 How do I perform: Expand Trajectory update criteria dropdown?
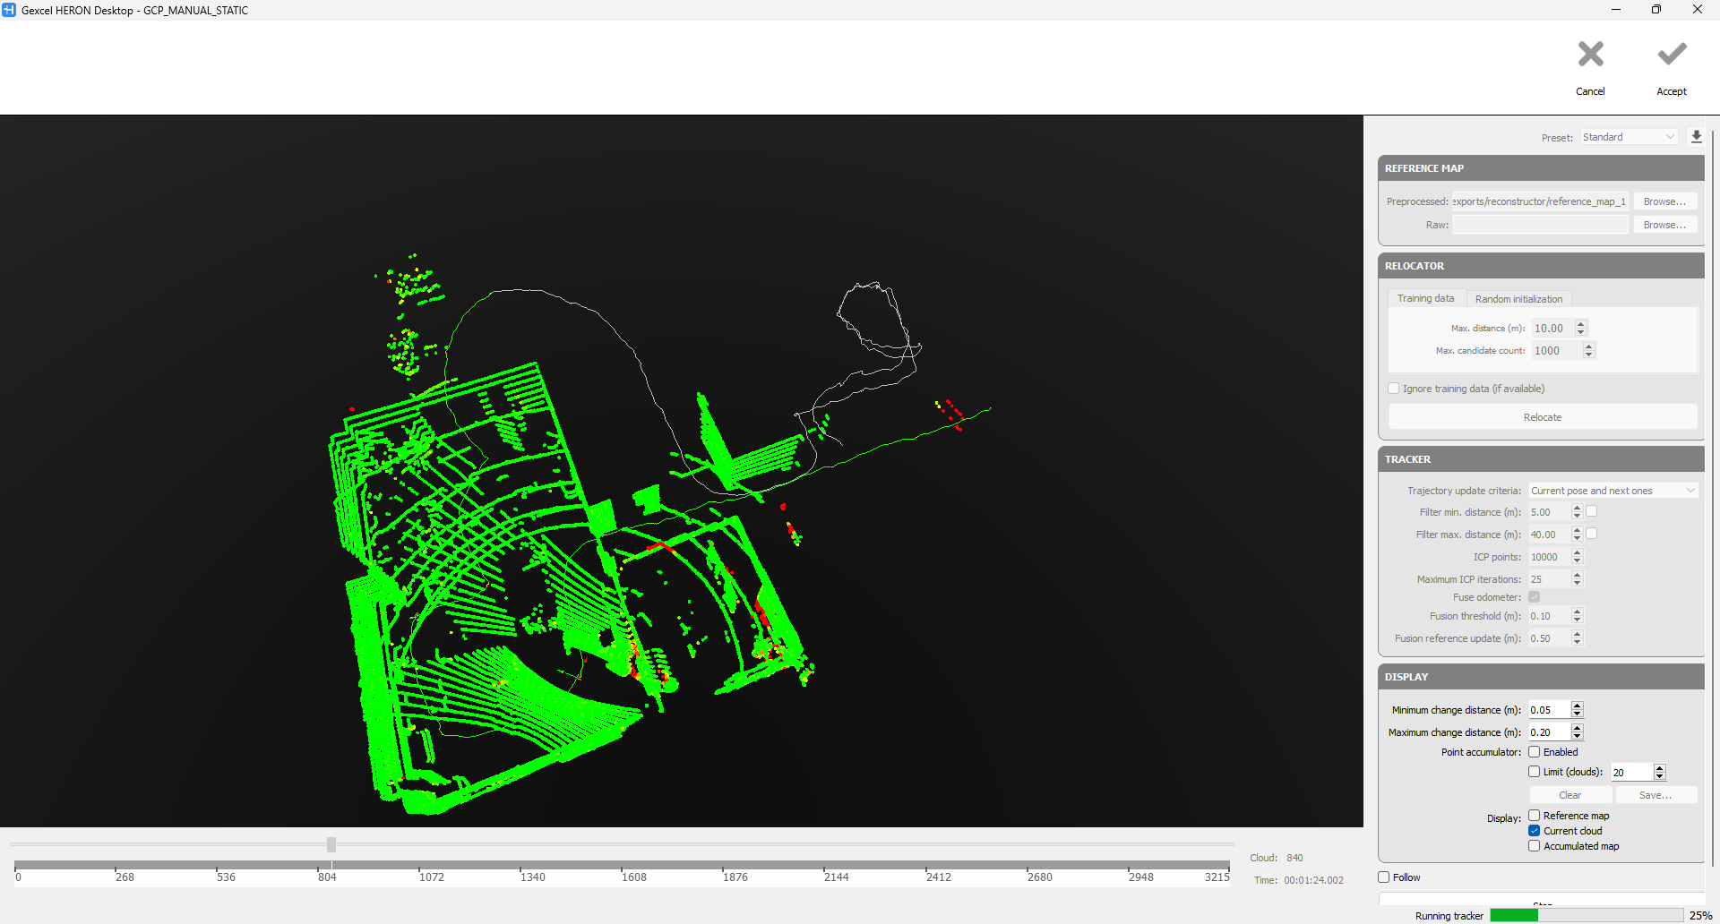pyautogui.click(x=1612, y=491)
